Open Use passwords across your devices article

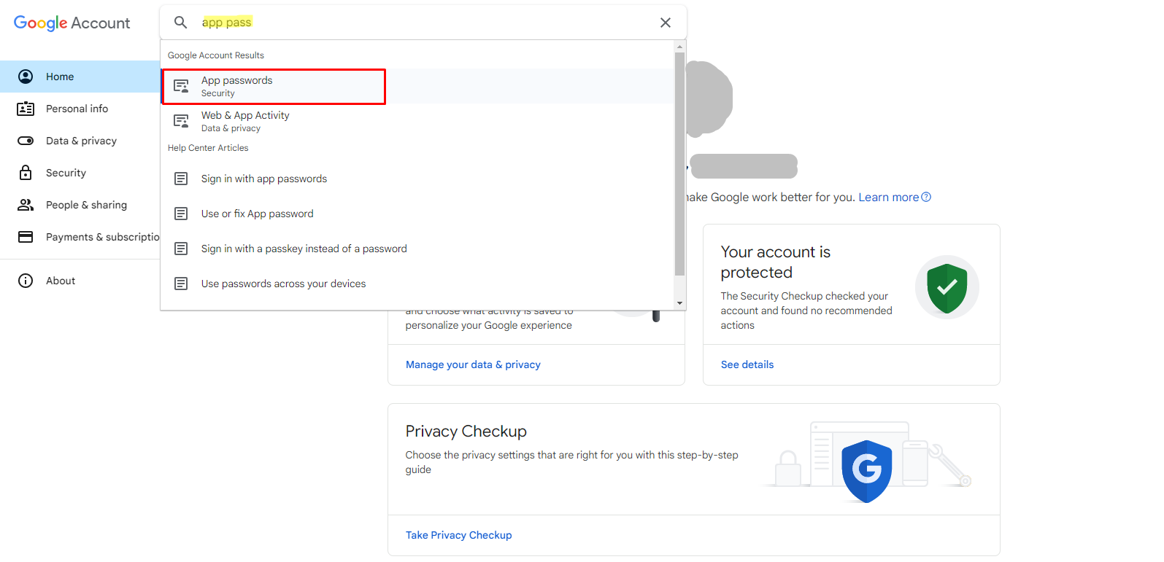pyautogui.click(x=417, y=284)
